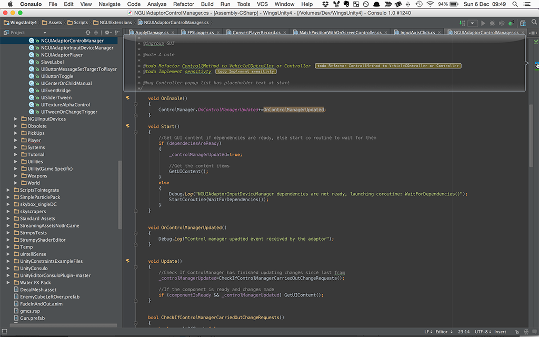Viewport: 539px width, 337px height.
Task: Click the Project panel vertical scrollbar
Action: click(120, 195)
